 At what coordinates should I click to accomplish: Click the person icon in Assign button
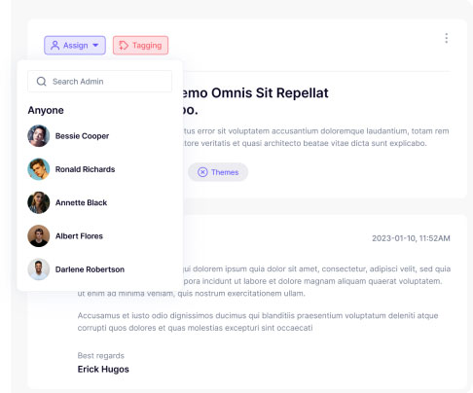(x=55, y=45)
